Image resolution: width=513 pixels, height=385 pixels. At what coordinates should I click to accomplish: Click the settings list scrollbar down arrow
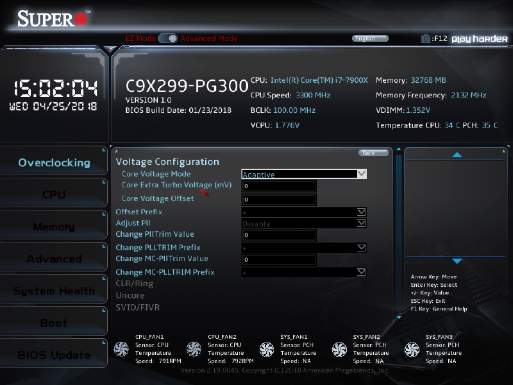tap(399, 317)
